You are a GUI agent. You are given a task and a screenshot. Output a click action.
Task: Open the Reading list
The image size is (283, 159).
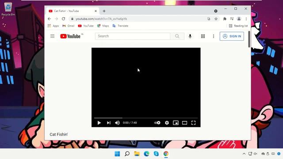238,26
